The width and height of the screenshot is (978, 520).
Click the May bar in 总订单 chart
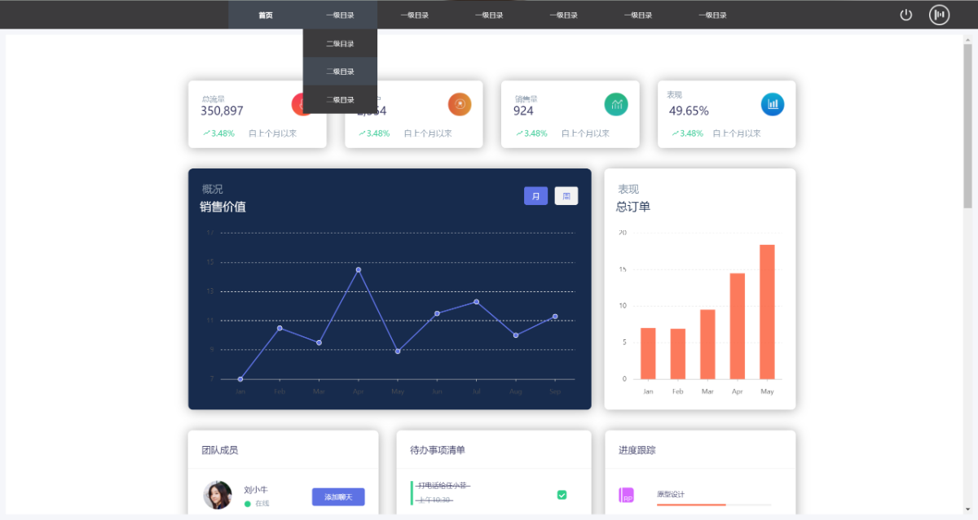[767, 312]
